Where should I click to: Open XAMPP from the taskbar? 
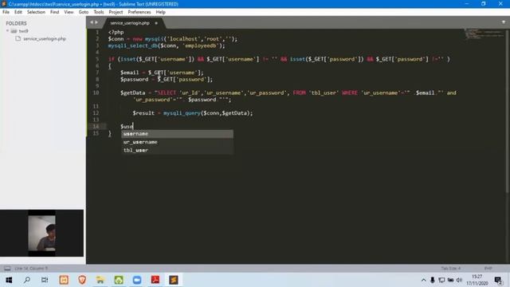point(64,280)
